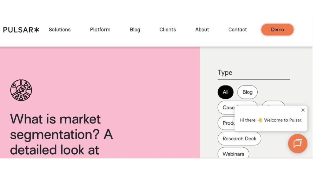Filter results by Research Deck
313x176 pixels.
[239, 138]
